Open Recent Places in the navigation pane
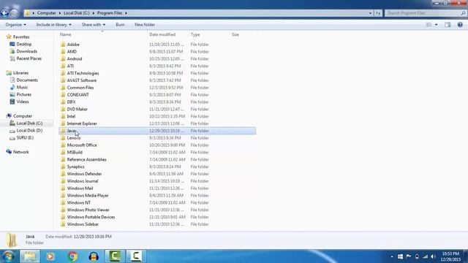468x263 pixels. coord(29,58)
